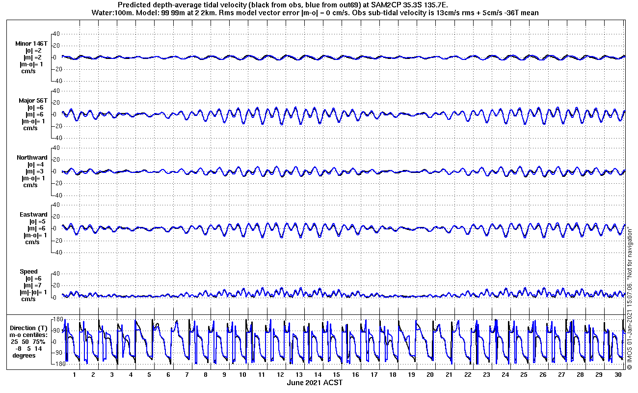Click the day '22' label on the date axis
The image size is (638, 393).
pos(468,374)
